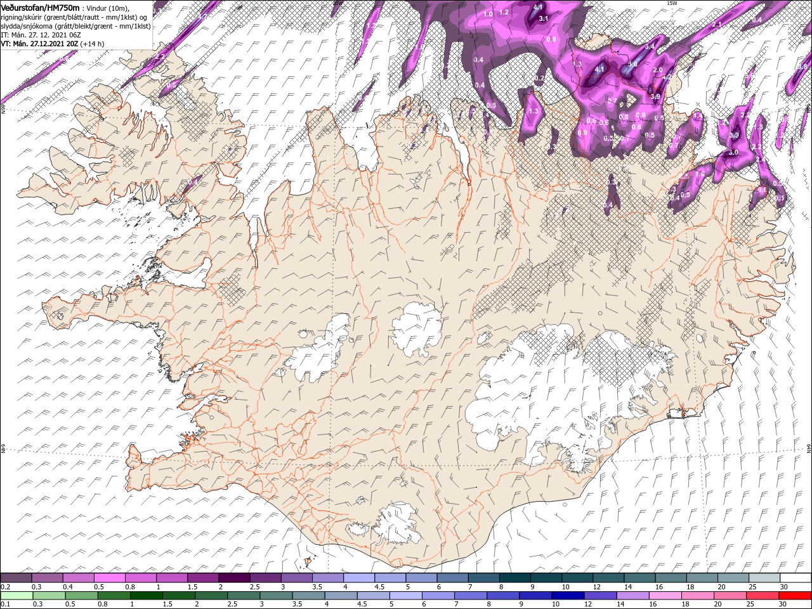Image resolution: width=812 pixels, height=609 pixels.
Task: Select the 14 swatch in snow scale
Action: tap(640, 577)
